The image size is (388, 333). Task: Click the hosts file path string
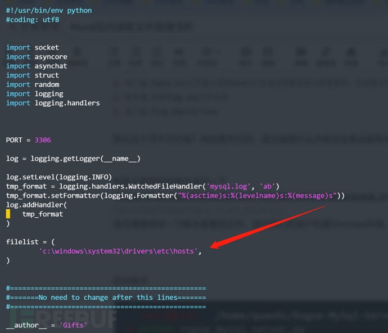pyautogui.click(x=118, y=251)
